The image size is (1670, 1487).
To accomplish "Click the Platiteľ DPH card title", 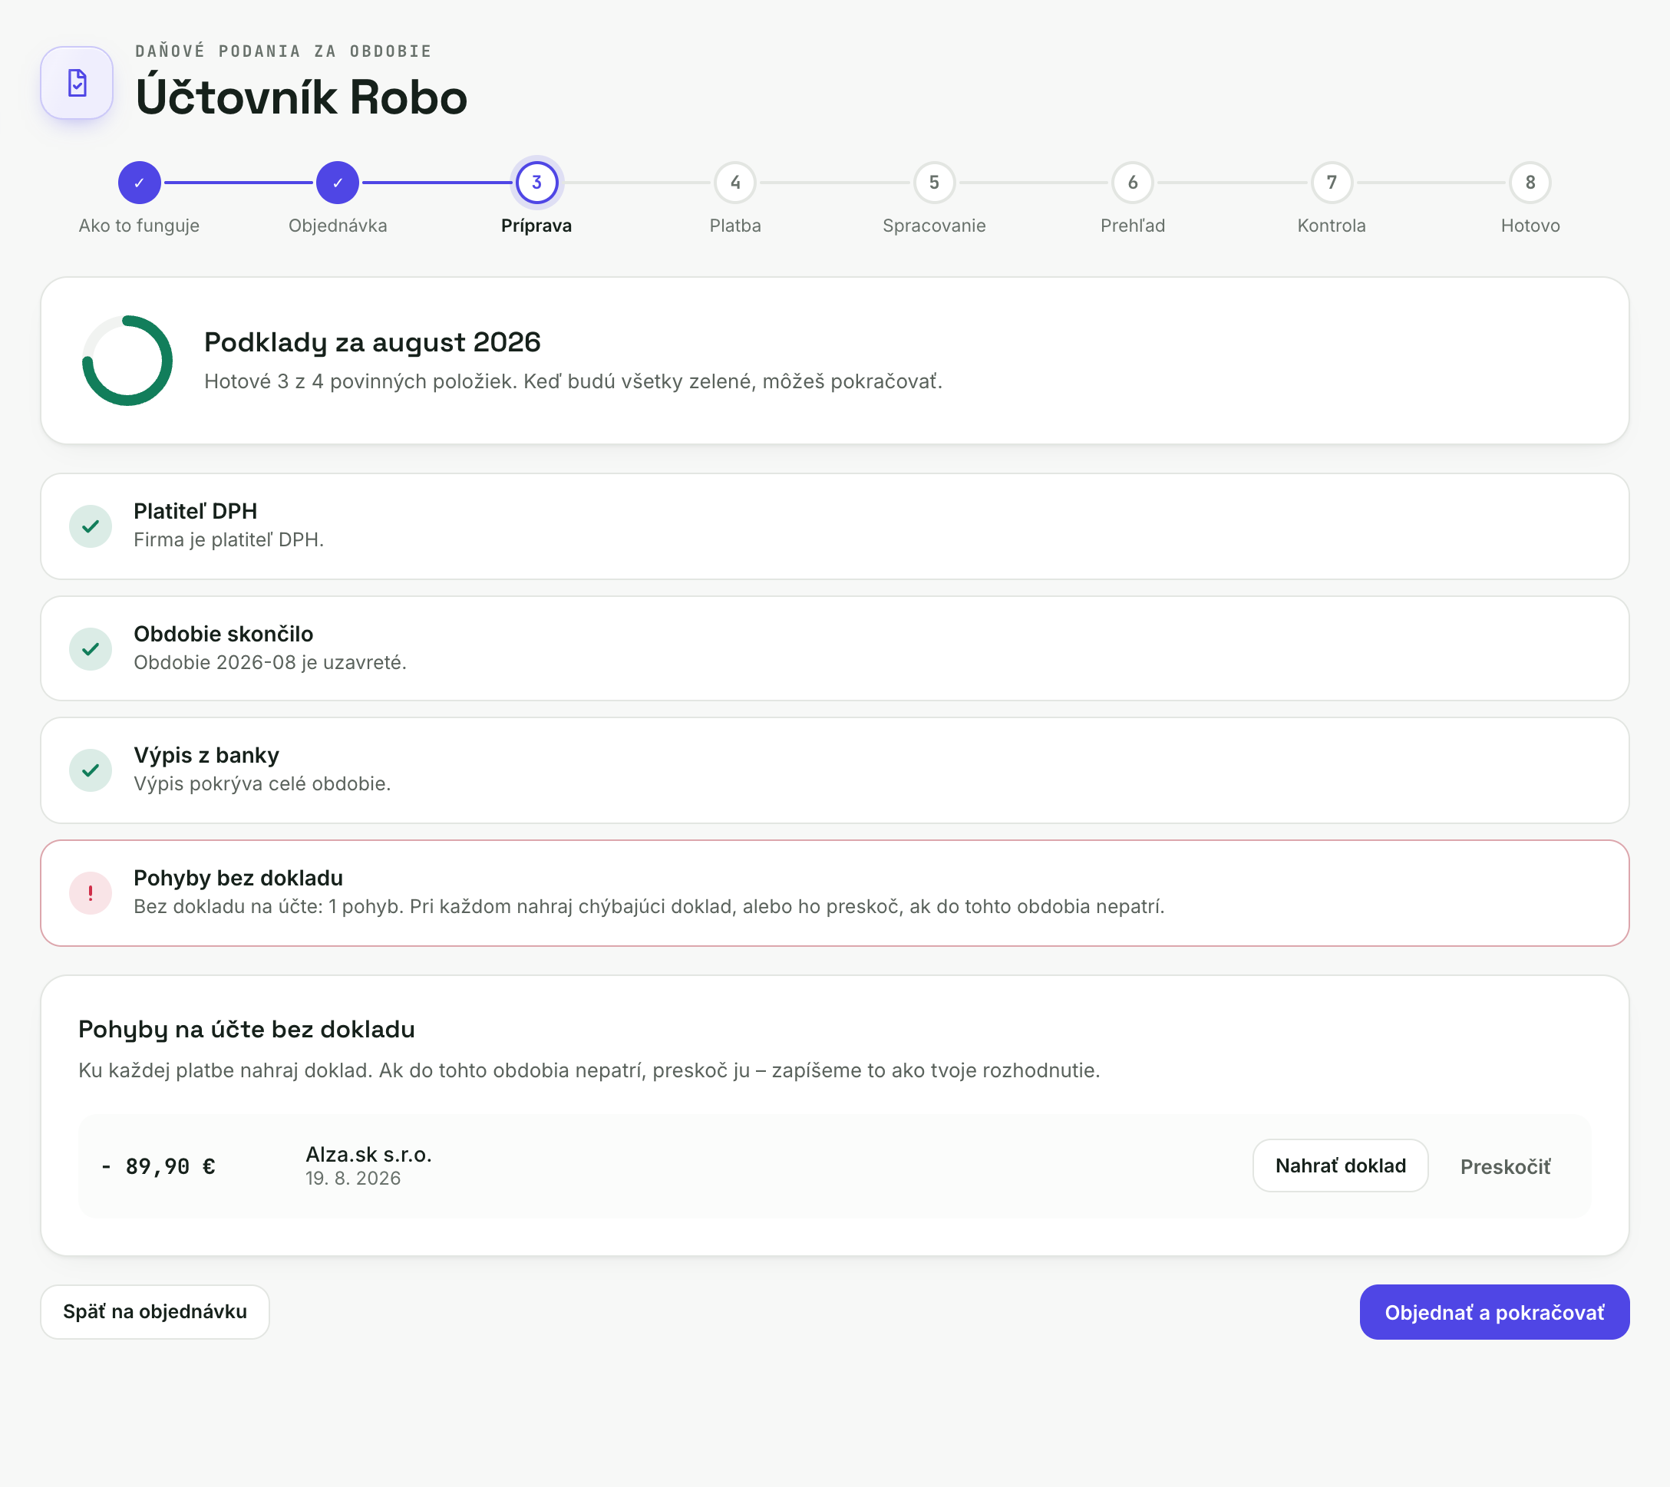I will click(x=195, y=512).
